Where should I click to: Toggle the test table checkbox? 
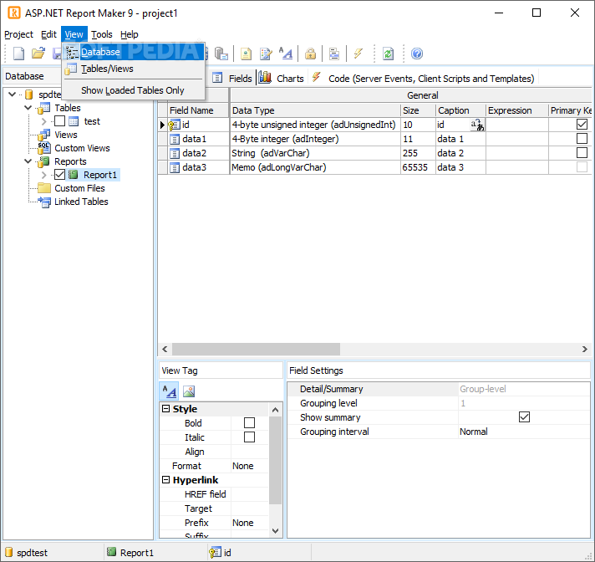pyautogui.click(x=59, y=121)
